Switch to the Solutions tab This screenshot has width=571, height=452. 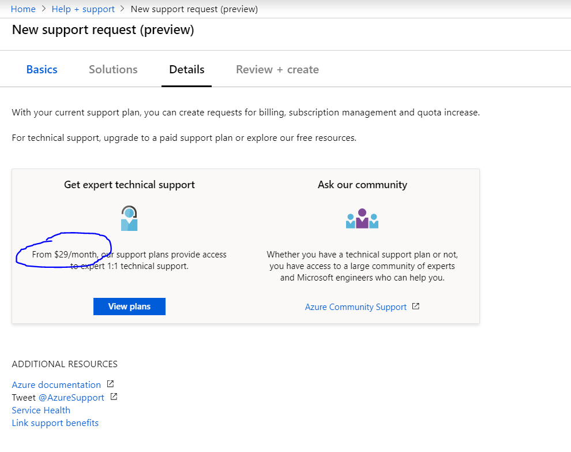tap(113, 69)
